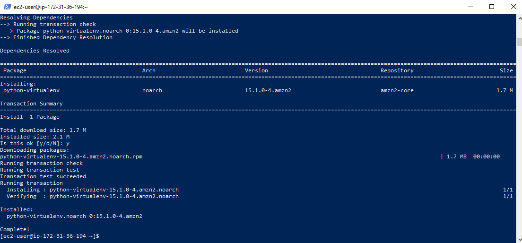The height and width of the screenshot is (243, 522).
Task: Click the Package column header text
Action: click(15, 70)
